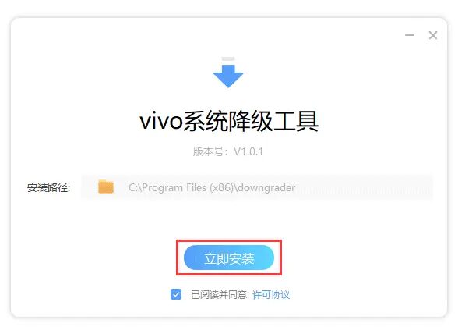Click the install path text field

257,187
